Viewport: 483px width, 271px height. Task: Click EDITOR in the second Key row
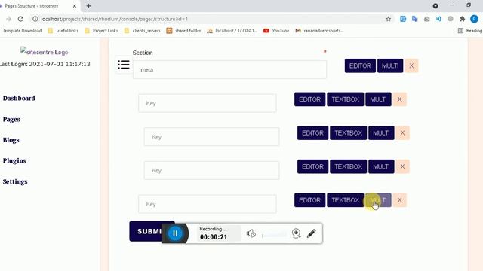[312, 132]
